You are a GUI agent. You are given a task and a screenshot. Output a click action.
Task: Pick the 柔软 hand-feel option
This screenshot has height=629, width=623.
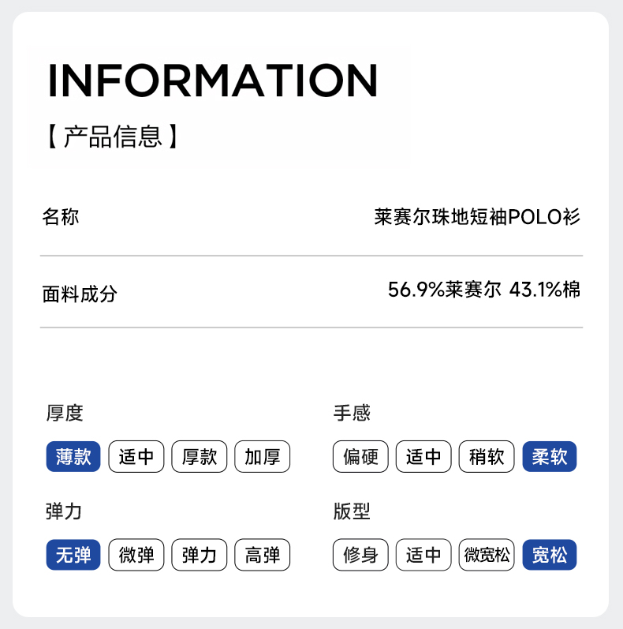click(550, 457)
